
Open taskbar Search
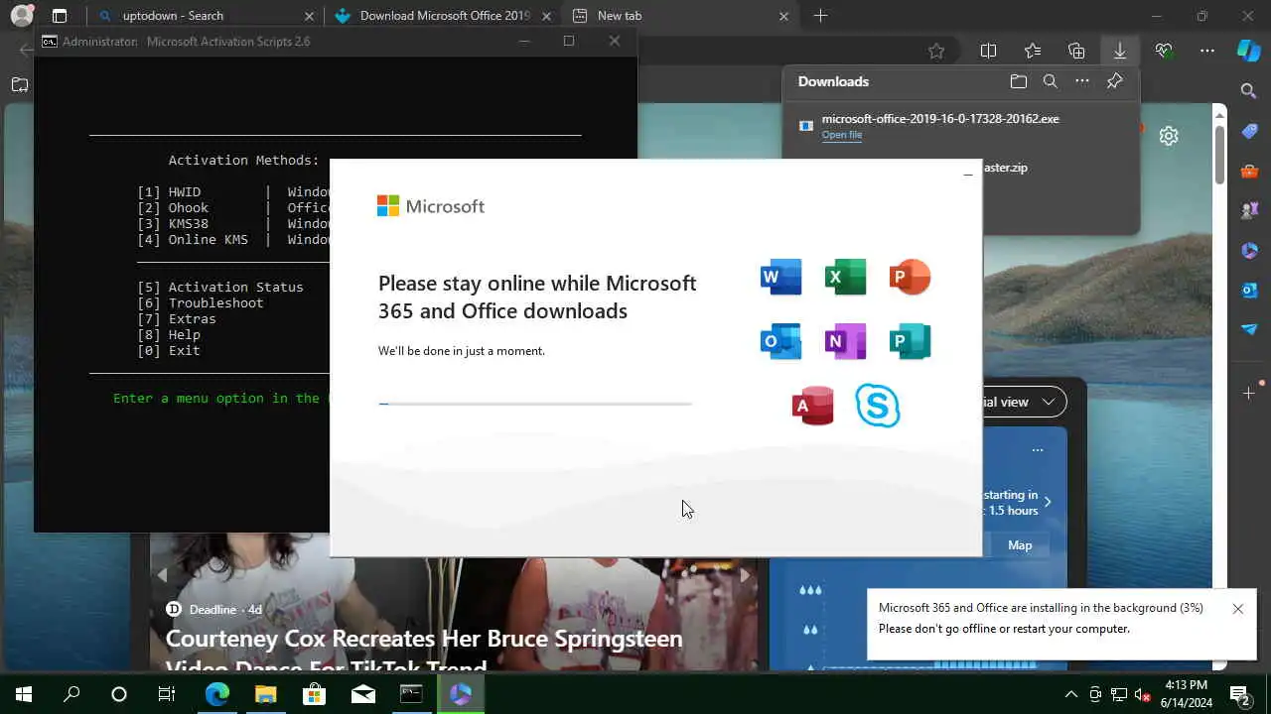click(x=71, y=694)
